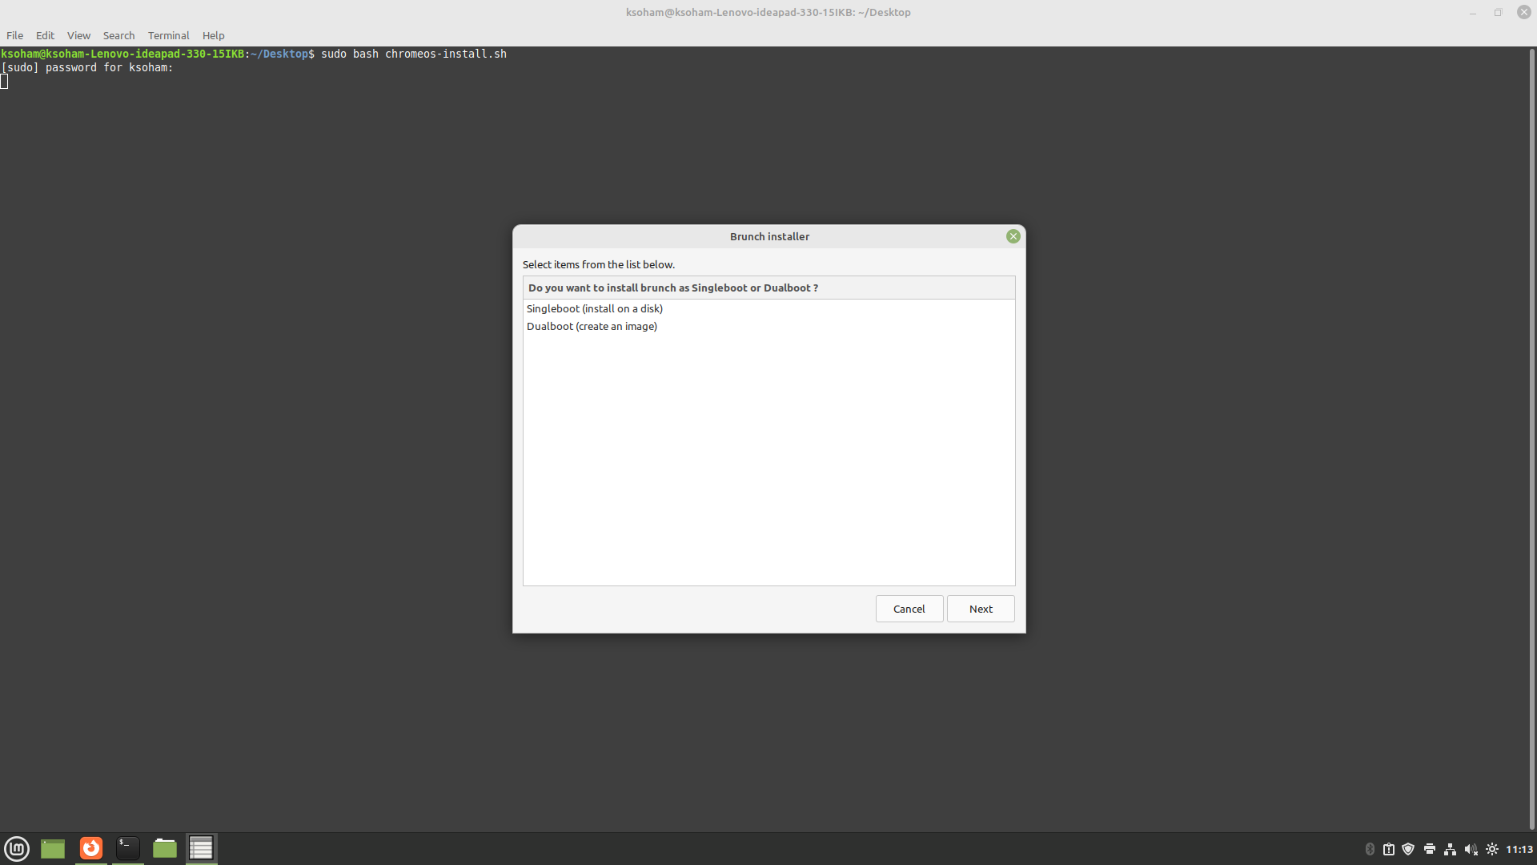The height and width of the screenshot is (865, 1537).
Task: Open the printer icon in the tray
Action: coord(1430,849)
